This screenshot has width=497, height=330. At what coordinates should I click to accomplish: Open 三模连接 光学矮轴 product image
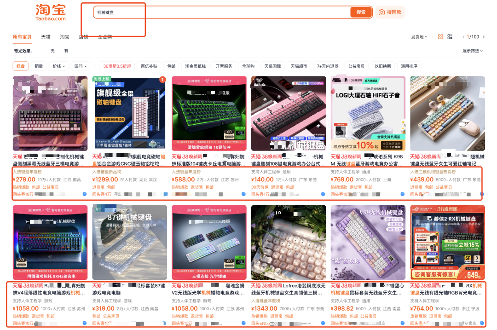(209, 243)
